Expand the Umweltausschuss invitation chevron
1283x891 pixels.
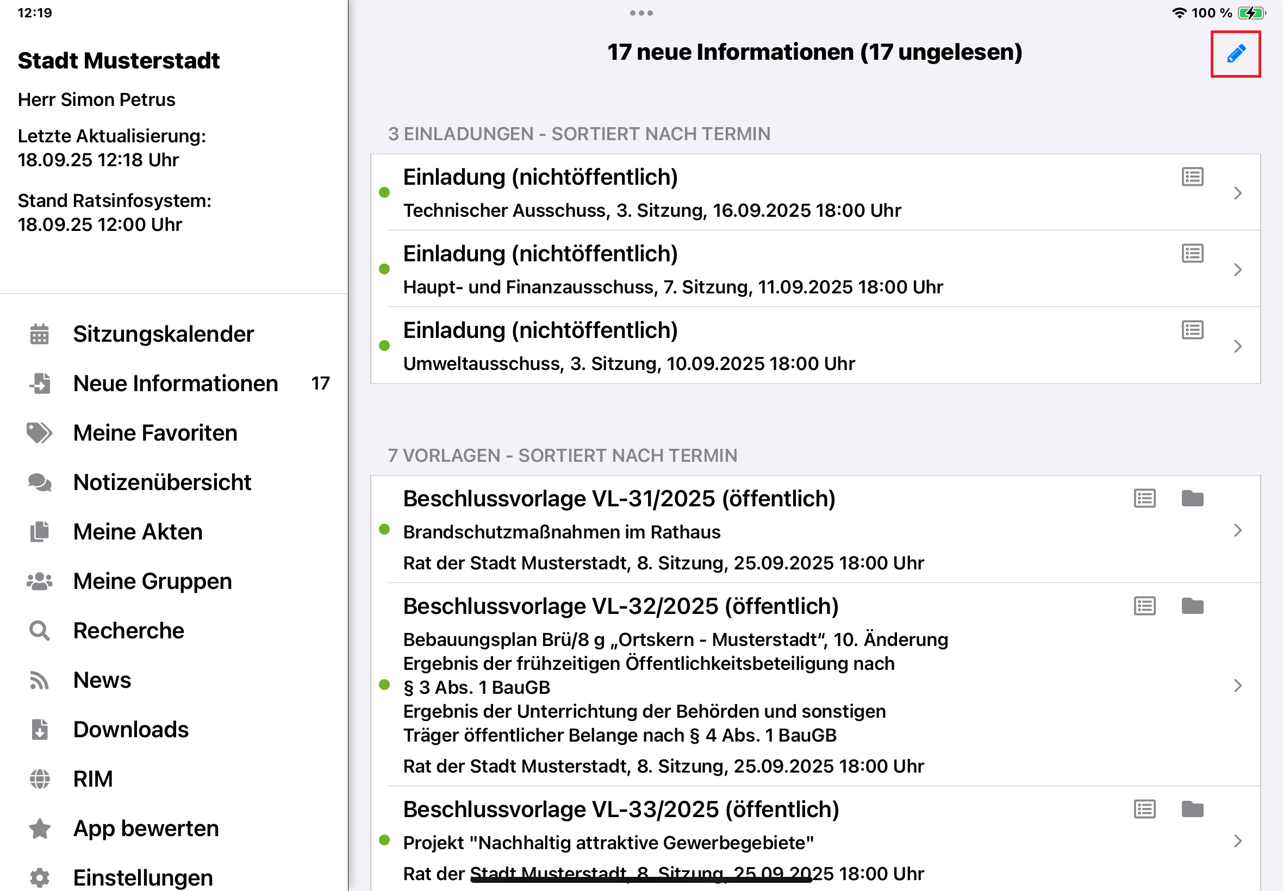point(1238,346)
